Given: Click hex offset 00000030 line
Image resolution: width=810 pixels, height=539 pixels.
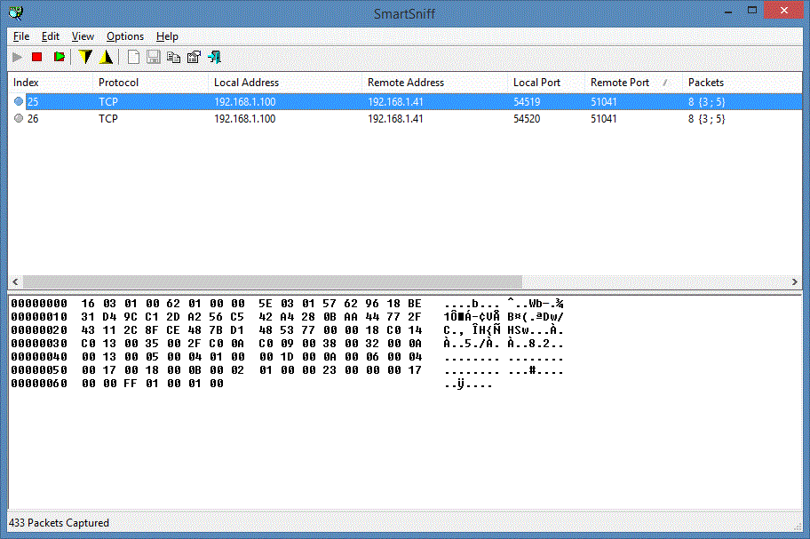Looking at the screenshot, I should (39, 344).
